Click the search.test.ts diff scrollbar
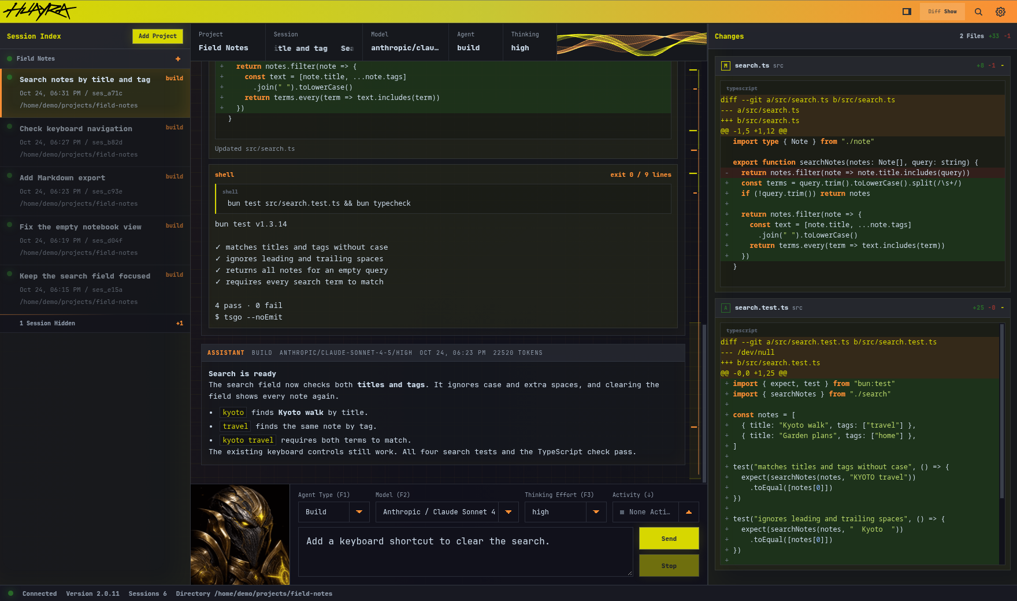 coord(1002,411)
